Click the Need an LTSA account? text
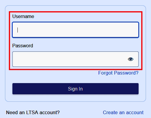The width and height of the screenshot is (151, 118). 33,112
